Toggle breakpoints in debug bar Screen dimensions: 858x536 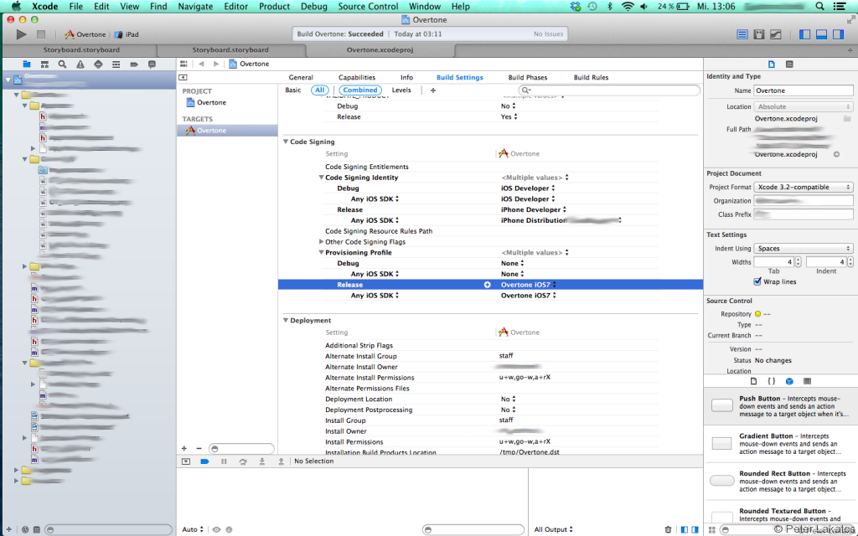click(204, 461)
